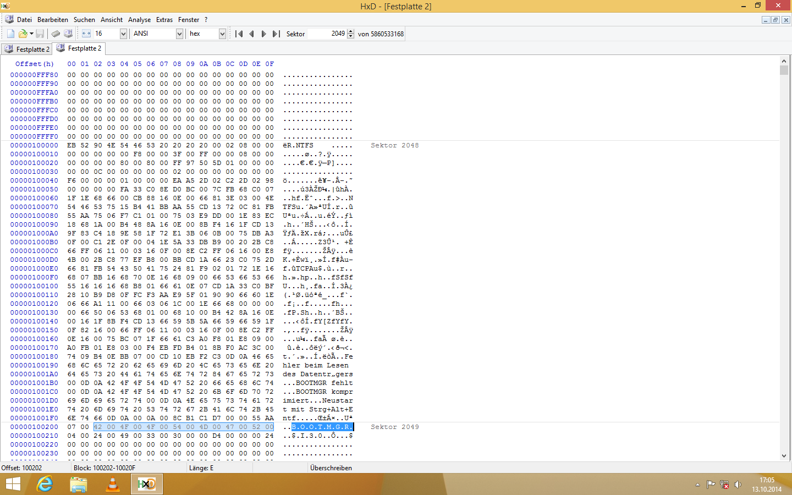Click offset row 00000100200

pos(34,427)
